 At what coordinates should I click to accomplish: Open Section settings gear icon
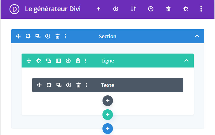[28, 36]
